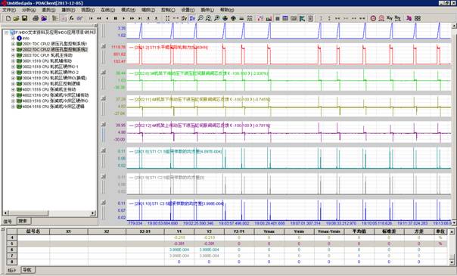Open file with the folder icon

point(16,18)
